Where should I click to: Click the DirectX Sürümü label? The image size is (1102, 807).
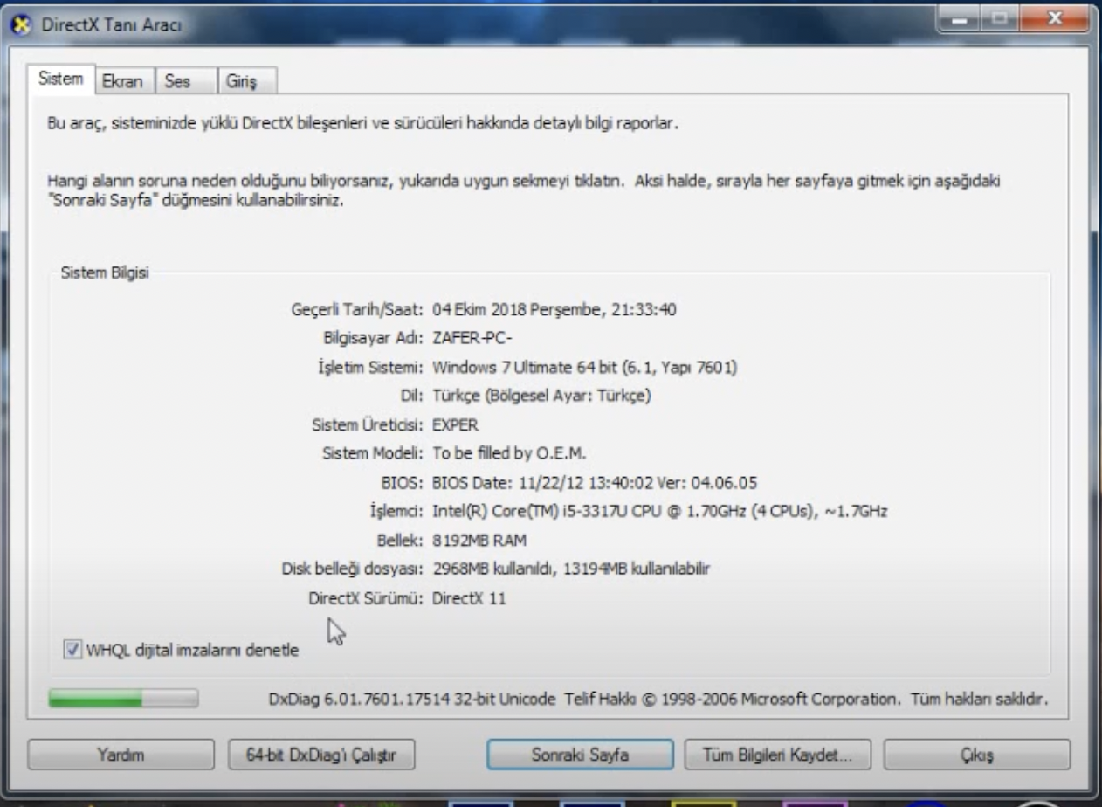[x=367, y=598]
